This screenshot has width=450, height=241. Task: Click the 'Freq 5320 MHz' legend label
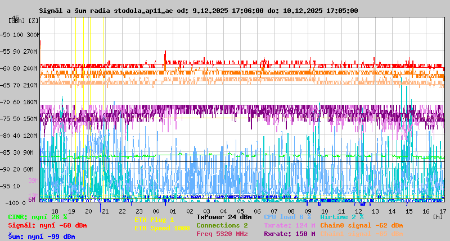[x=222, y=234]
